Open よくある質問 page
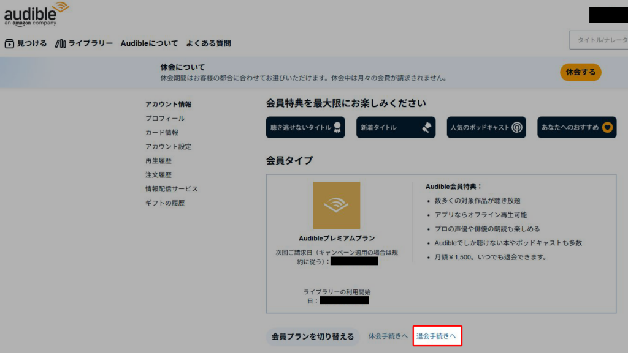 (209, 43)
